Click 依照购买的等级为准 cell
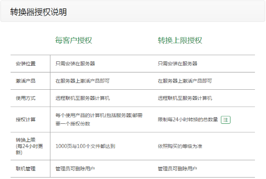266x179 pixels. coord(180,146)
